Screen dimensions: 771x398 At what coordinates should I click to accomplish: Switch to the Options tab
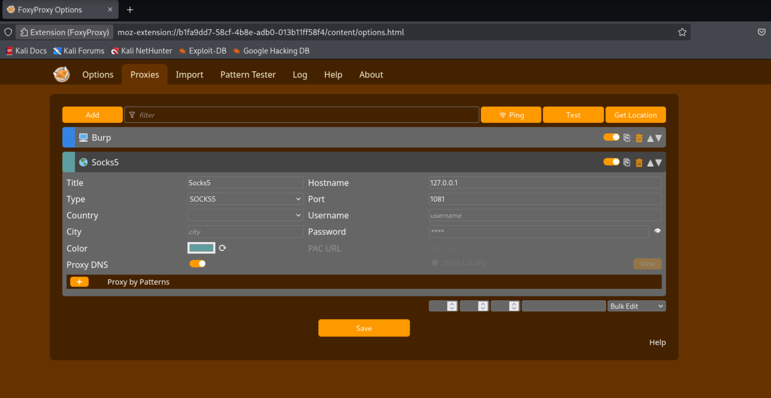pos(98,74)
